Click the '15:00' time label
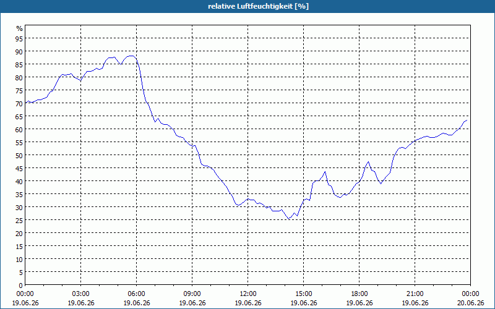 click(303, 294)
